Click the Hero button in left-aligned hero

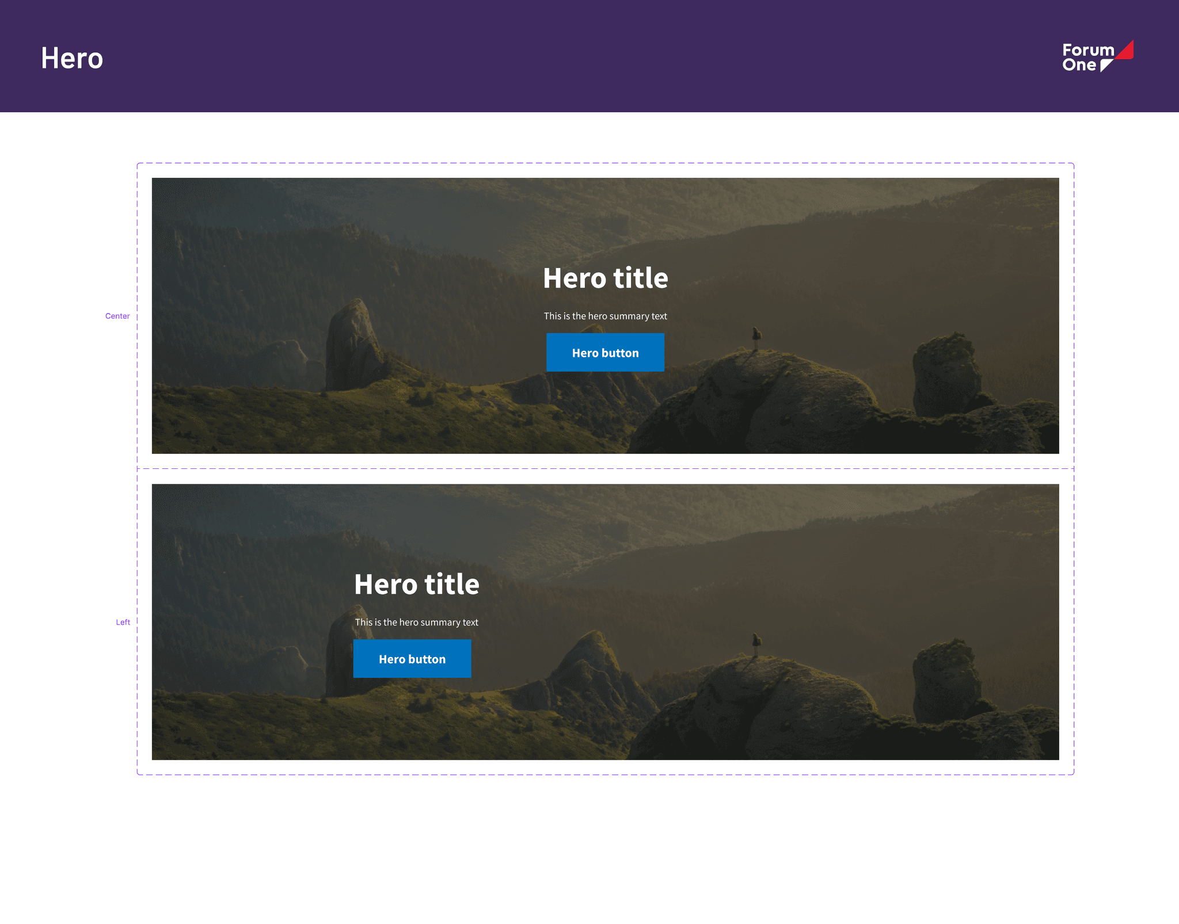412,658
